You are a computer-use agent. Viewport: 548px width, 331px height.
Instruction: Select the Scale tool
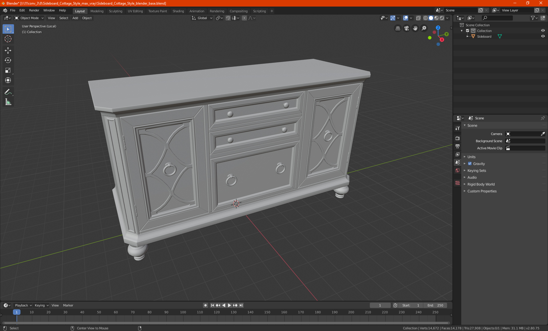(x=8, y=70)
